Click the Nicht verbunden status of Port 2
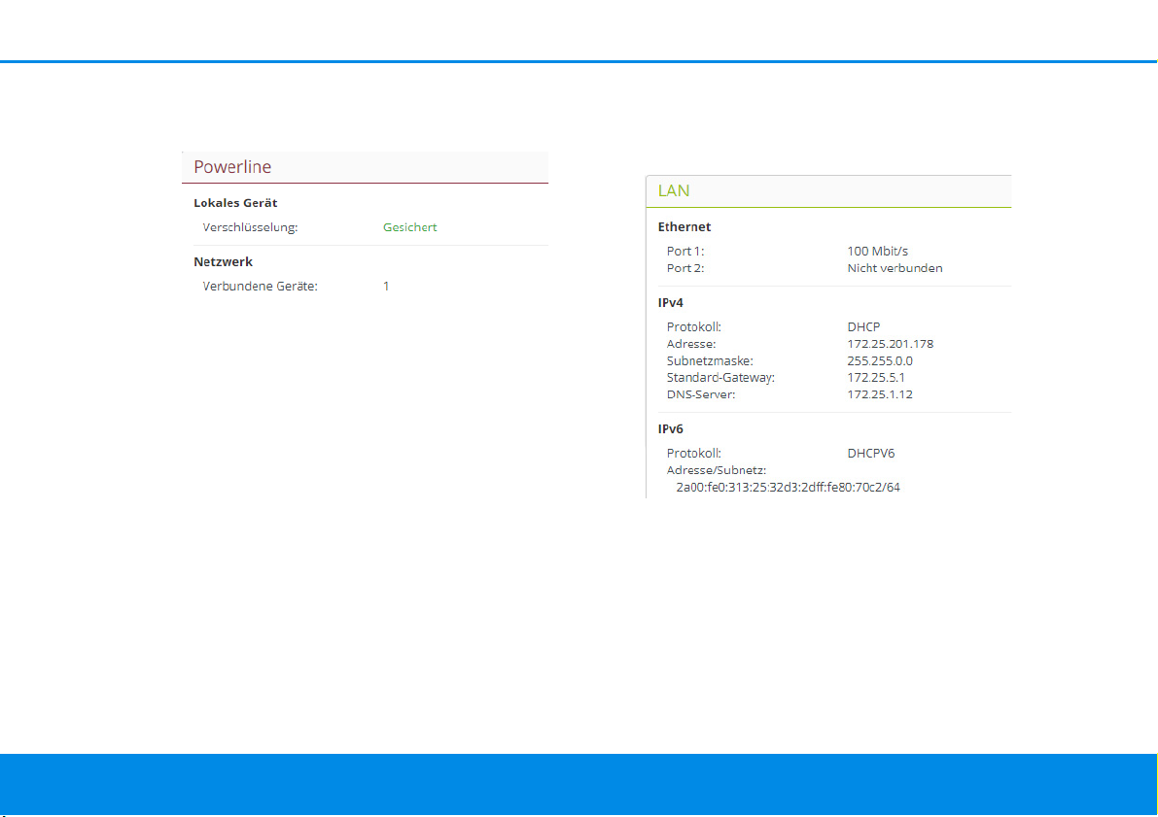The width and height of the screenshot is (1158, 817). point(895,268)
